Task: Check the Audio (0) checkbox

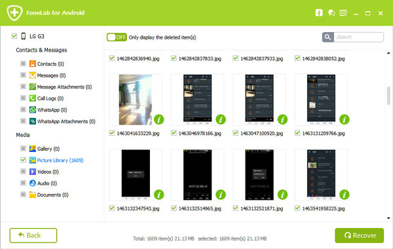Action: click(x=23, y=183)
